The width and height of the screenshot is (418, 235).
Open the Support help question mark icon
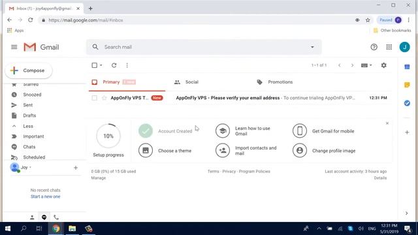coord(374,47)
